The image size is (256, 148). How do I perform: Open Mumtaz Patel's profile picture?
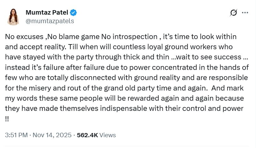tap(13, 17)
